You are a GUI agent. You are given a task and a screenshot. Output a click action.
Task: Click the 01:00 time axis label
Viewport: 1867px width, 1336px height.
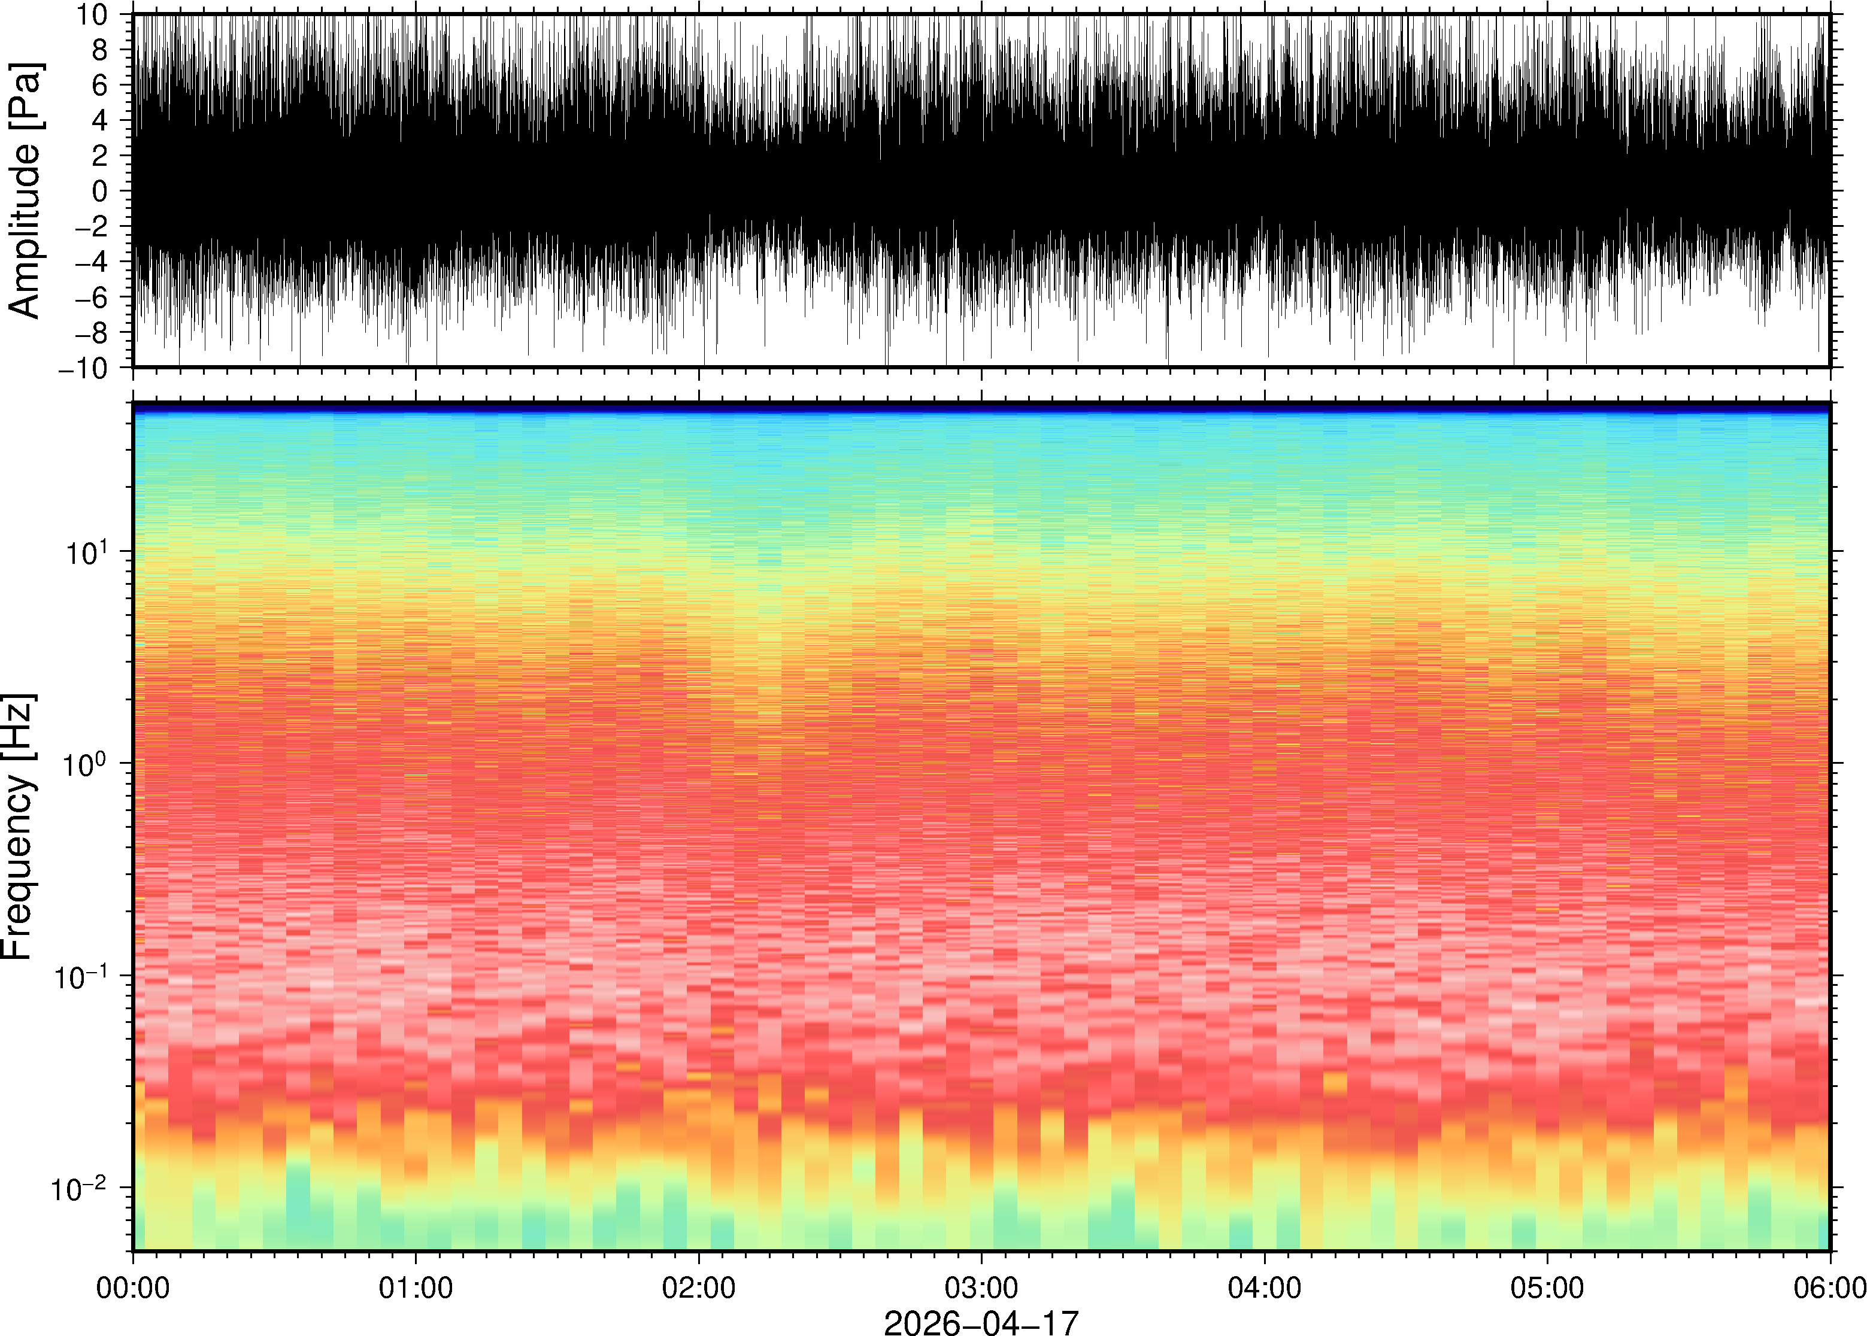(416, 1288)
